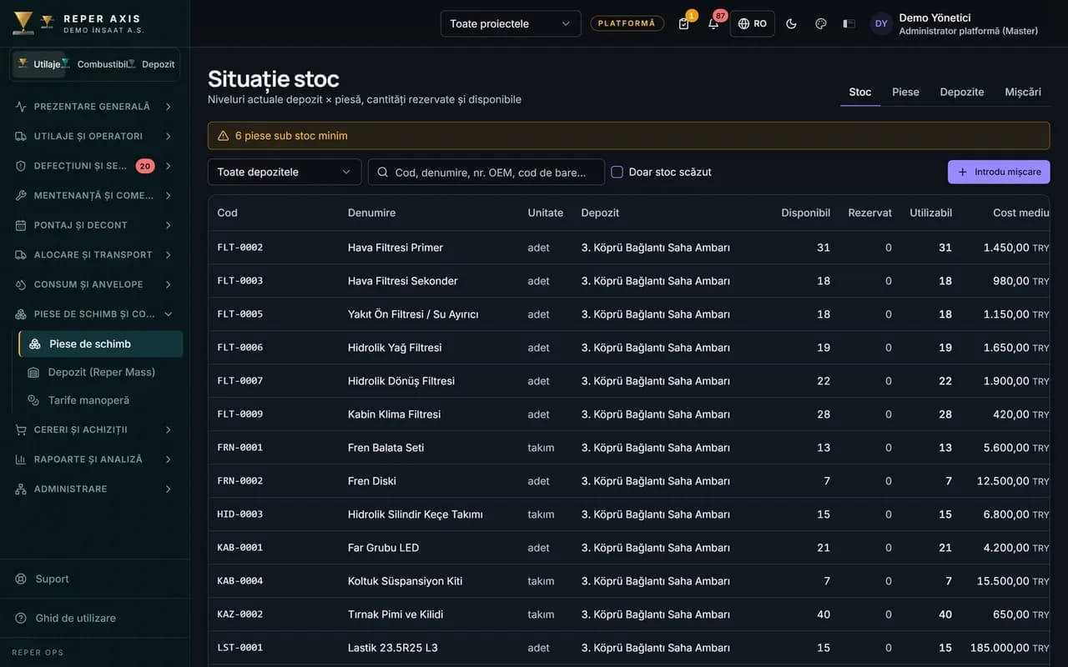Click the Tarife manoperă icon
The height and width of the screenshot is (667, 1068).
(33, 400)
